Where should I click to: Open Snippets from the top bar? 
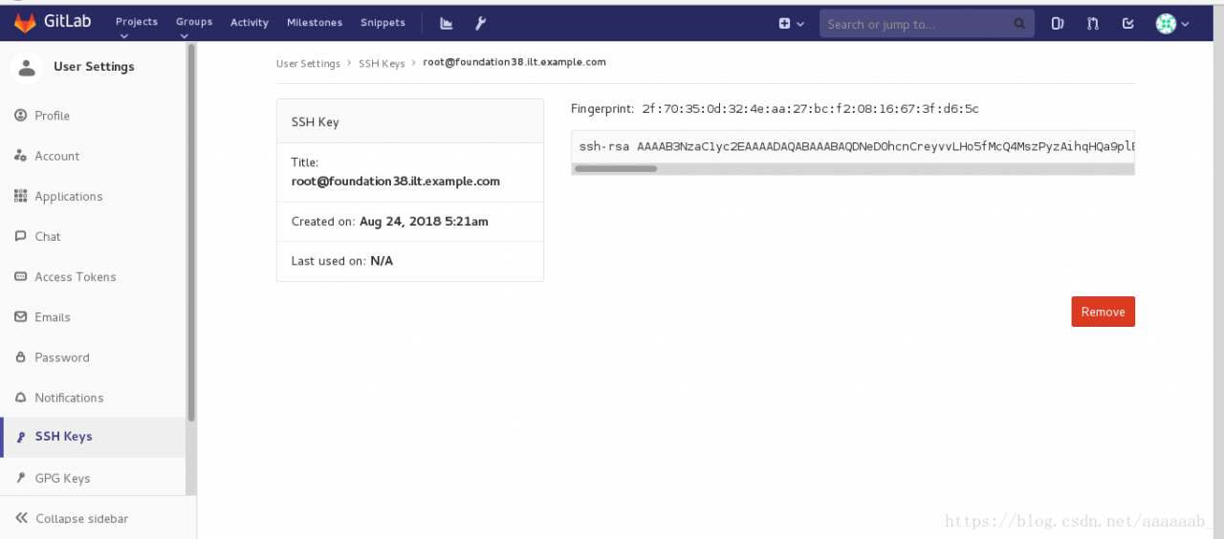coord(382,22)
